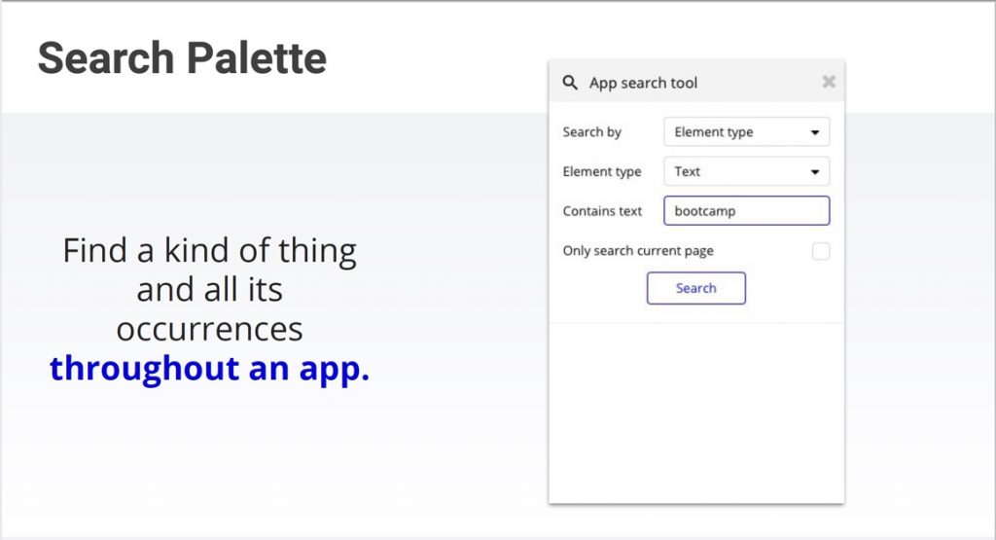This screenshot has height=540, width=996.
Task: Click the Only search current page label
Action: [638, 251]
